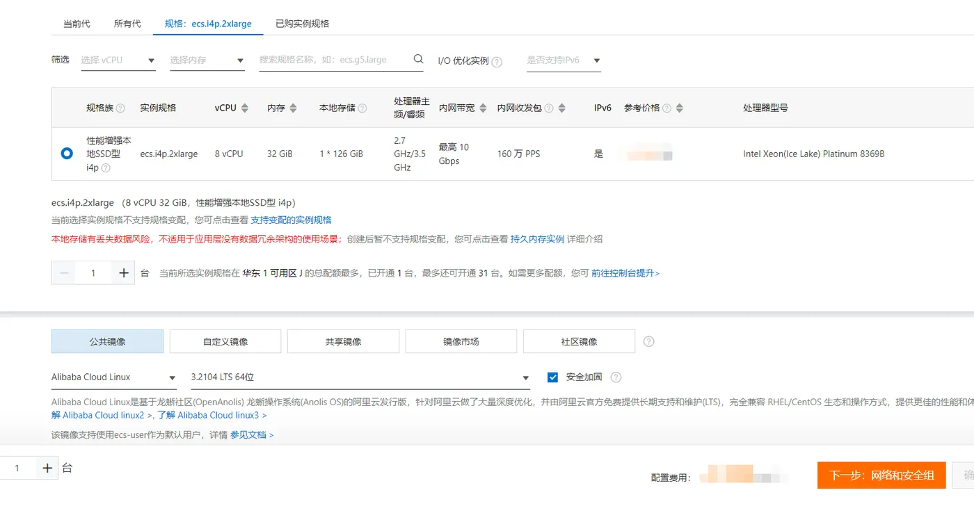Open the 是否支持IPv6 dropdown
Screen dimensions: 974x506
click(564, 60)
